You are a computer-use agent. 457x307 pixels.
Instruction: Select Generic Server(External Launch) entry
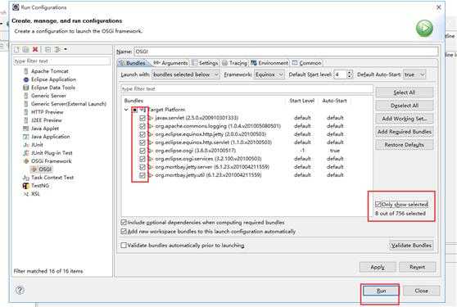click(69, 104)
